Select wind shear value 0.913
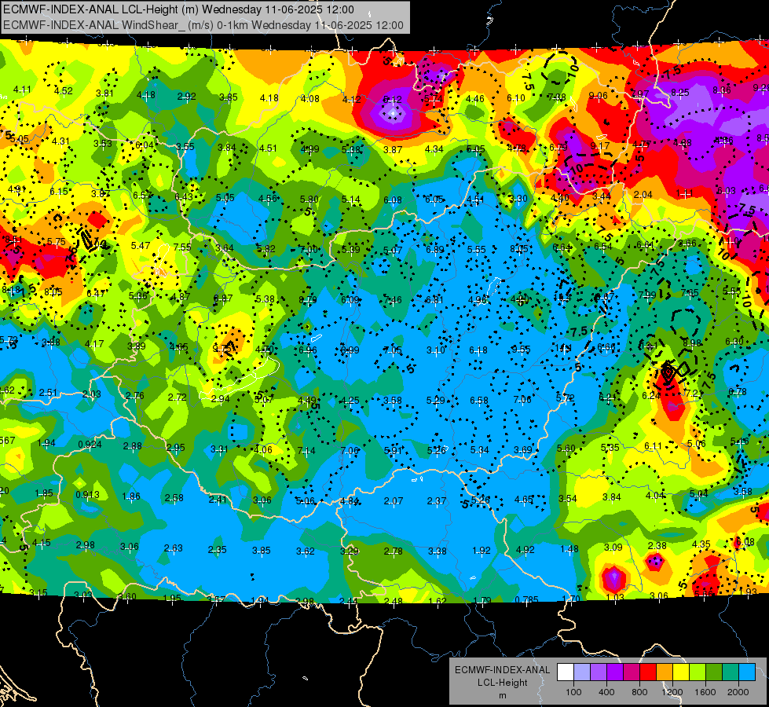The height and width of the screenshot is (707, 769). [87, 495]
